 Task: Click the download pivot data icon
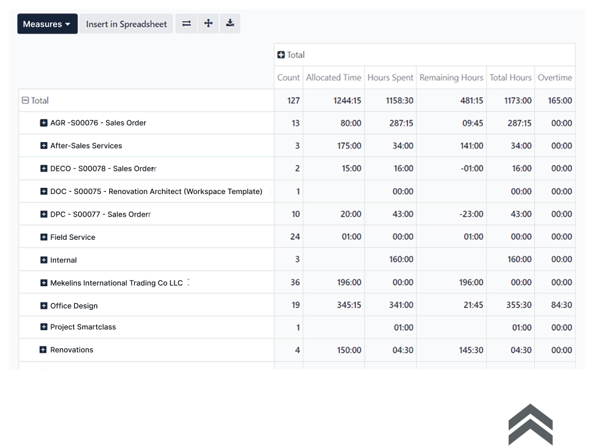(x=230, y=24)
